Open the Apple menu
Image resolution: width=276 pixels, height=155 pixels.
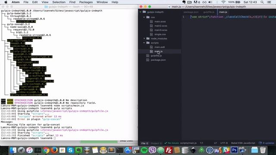(6, 2)
